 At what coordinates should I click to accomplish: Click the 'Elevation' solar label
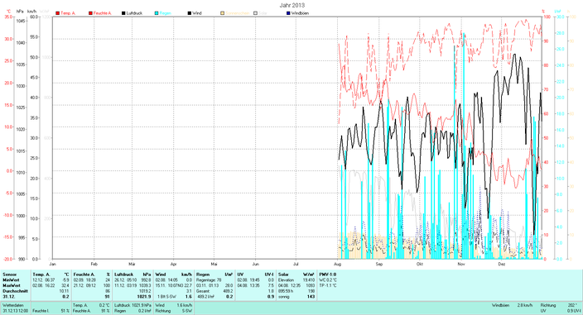[286, 280]
